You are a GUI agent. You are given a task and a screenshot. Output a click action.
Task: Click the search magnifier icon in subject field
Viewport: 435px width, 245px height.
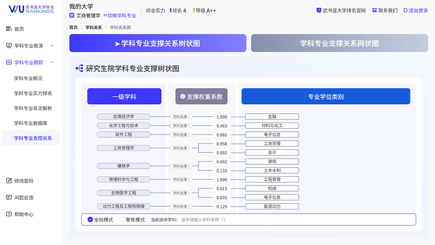click(x=224, y=219)
